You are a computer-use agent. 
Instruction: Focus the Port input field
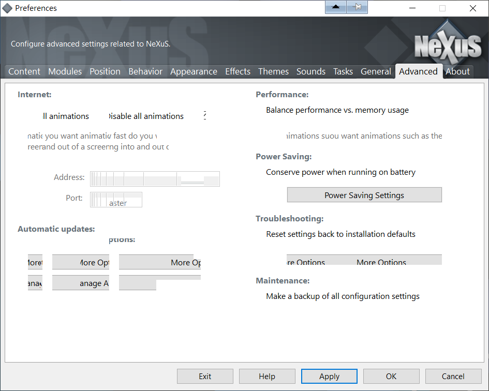pos(116,199)
